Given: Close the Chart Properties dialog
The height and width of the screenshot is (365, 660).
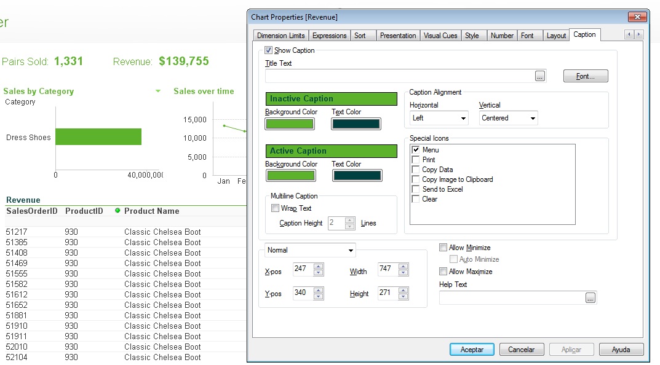Looking at the screenshot, I should pyautogui.click(x=637, y=17).
